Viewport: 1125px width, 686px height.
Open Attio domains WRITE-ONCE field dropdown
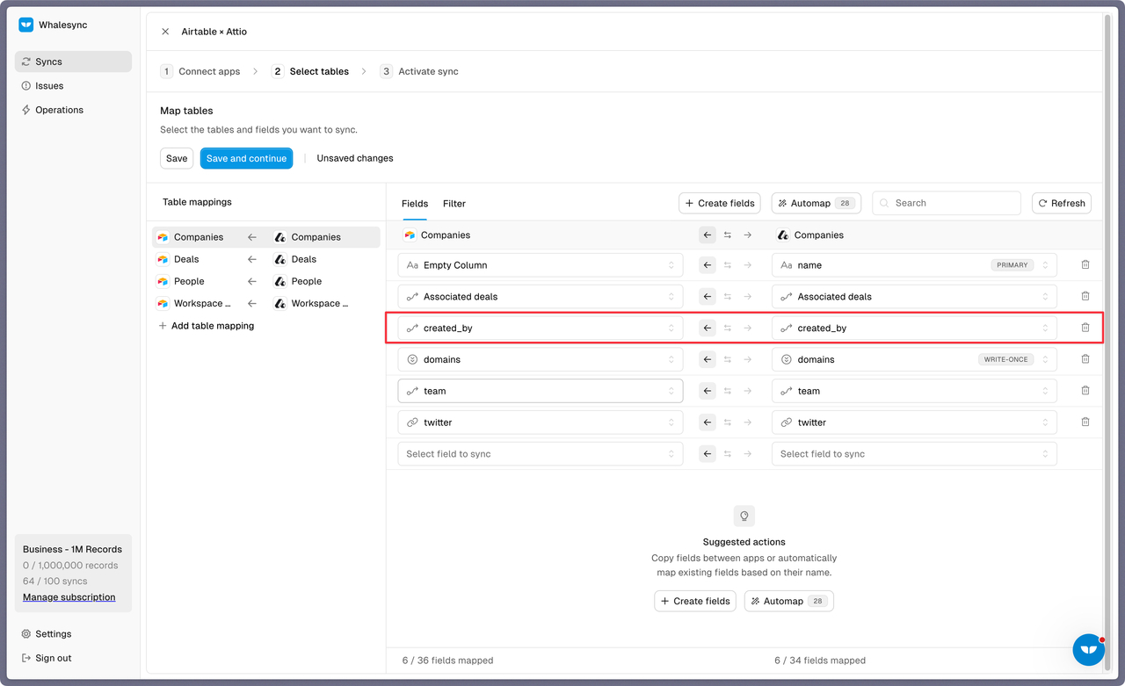click(x=914, y=359)
